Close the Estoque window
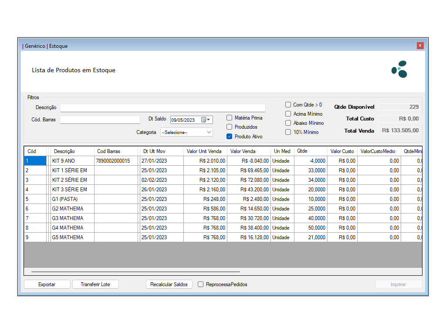 pos(420,46)
